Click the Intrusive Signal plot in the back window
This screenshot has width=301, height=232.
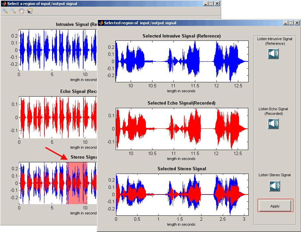pyautogui.click(x=58, y=50)
